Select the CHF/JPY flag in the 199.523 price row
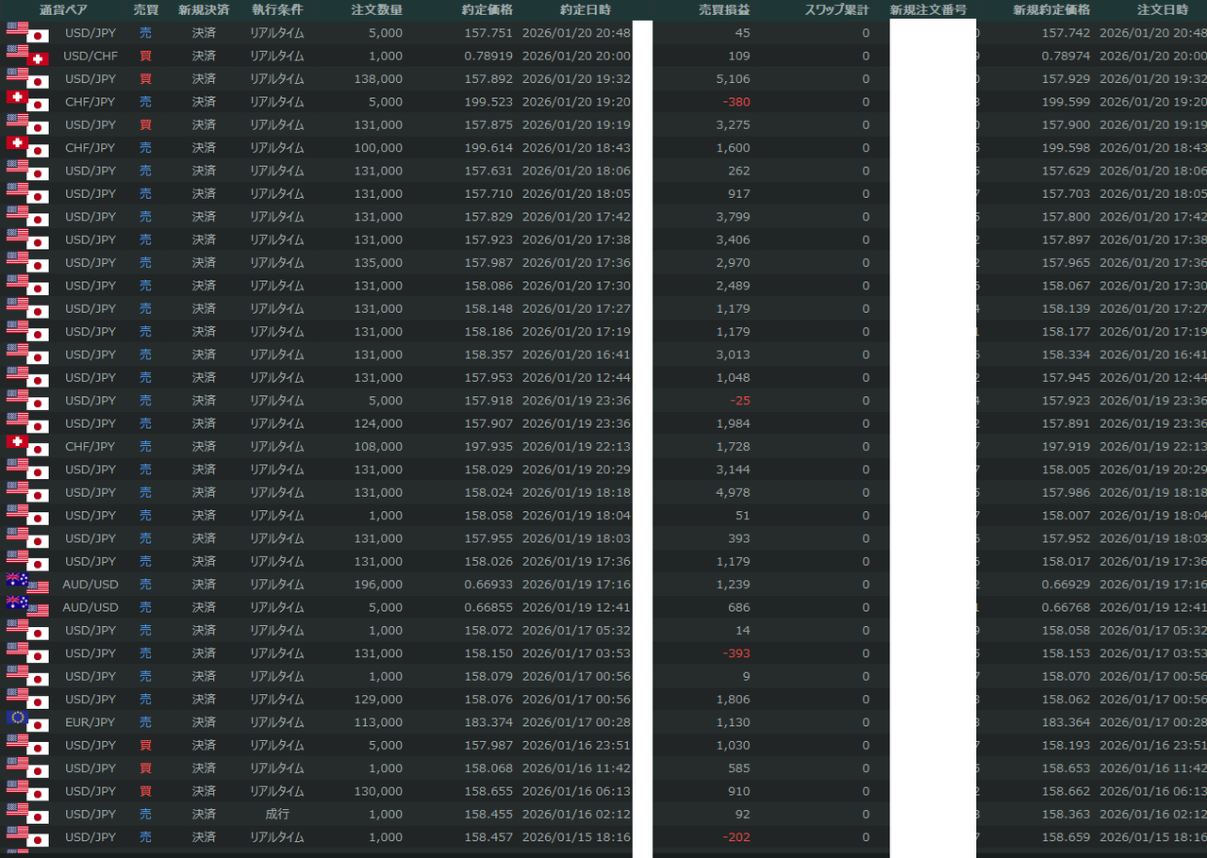The image size is (1207, 858). [27, 102]
